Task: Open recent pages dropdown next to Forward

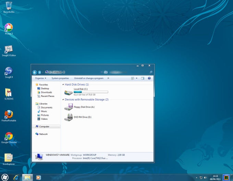Action: click(42, 72)
